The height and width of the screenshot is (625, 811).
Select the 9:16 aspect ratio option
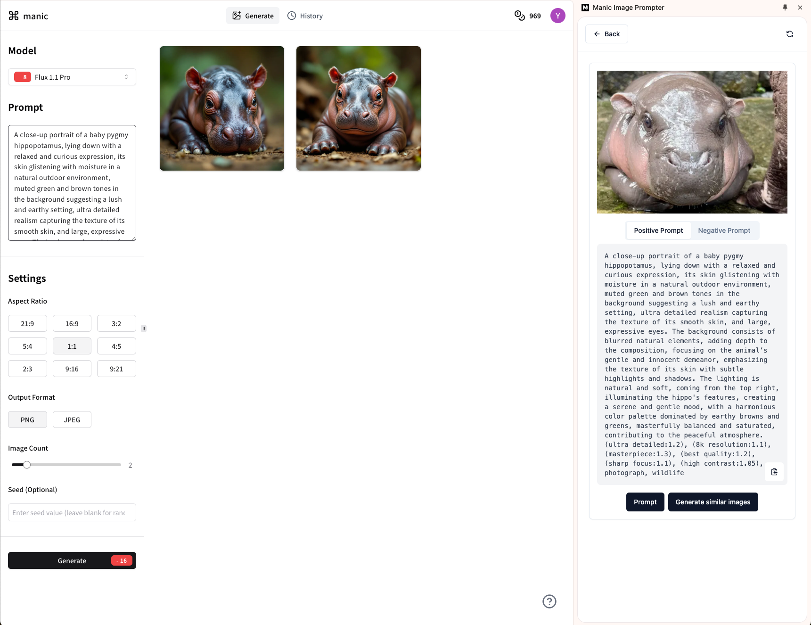(72, 369)
